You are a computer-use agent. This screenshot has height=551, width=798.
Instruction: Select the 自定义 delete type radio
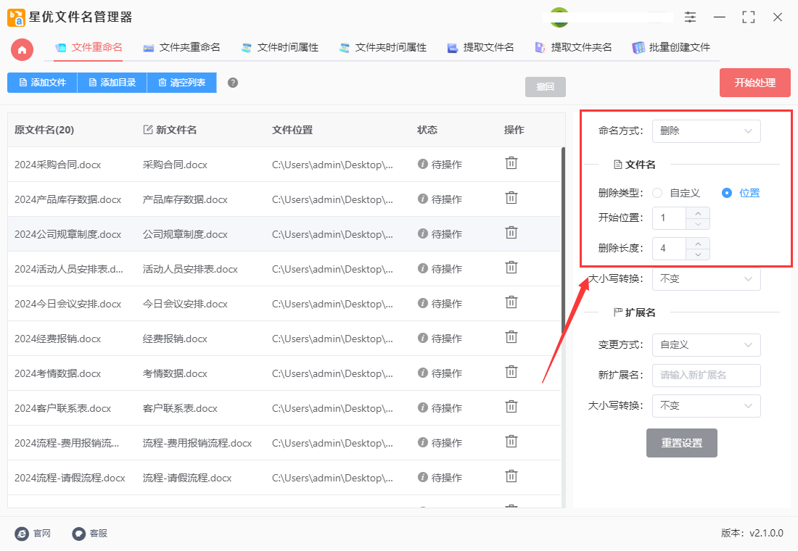(657, 193)
